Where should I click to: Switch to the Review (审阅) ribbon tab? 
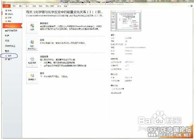(59, 6)
